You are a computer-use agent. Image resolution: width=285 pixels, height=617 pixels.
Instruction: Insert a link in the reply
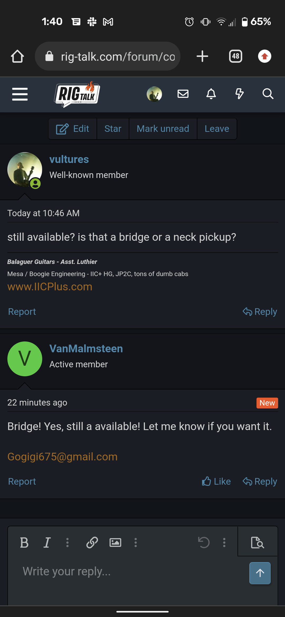tap(92, 543)
